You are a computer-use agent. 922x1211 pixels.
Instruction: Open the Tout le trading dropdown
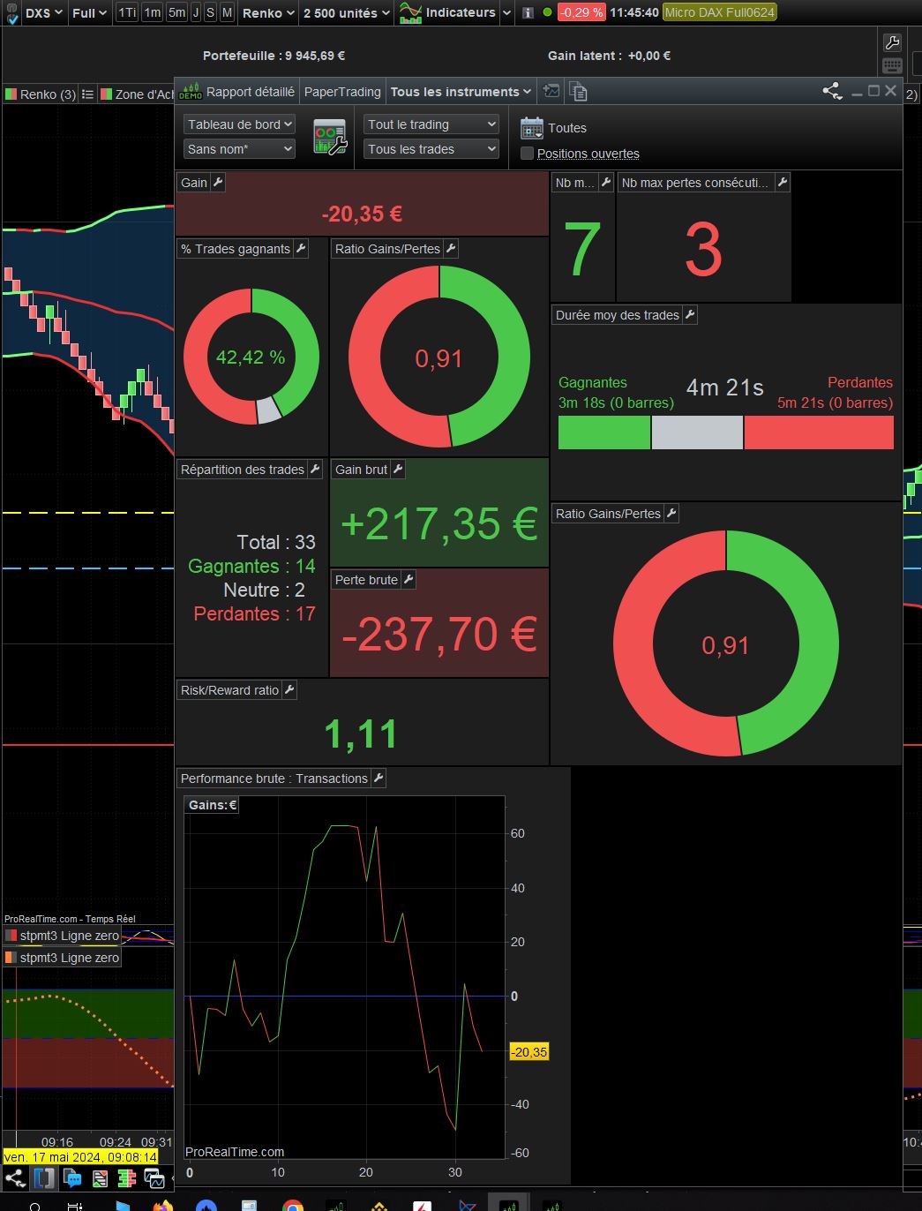click(431, 124)
